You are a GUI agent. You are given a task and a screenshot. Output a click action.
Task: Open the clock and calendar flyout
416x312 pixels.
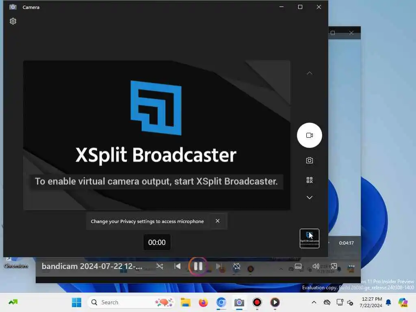(x=370, y=302)
